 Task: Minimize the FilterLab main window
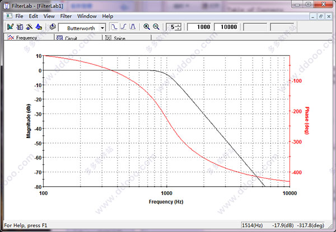coord(297,4)
